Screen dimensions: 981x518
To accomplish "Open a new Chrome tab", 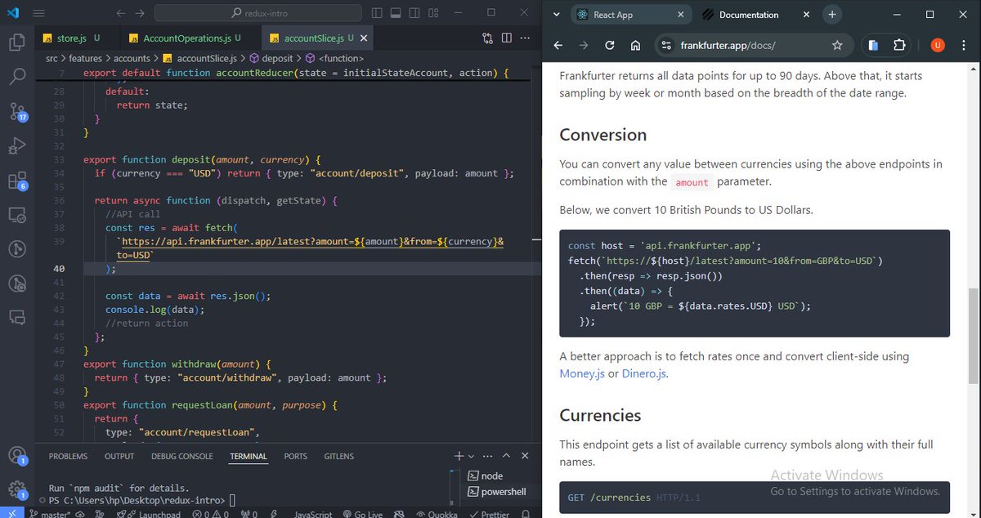I will coord(832,15).
